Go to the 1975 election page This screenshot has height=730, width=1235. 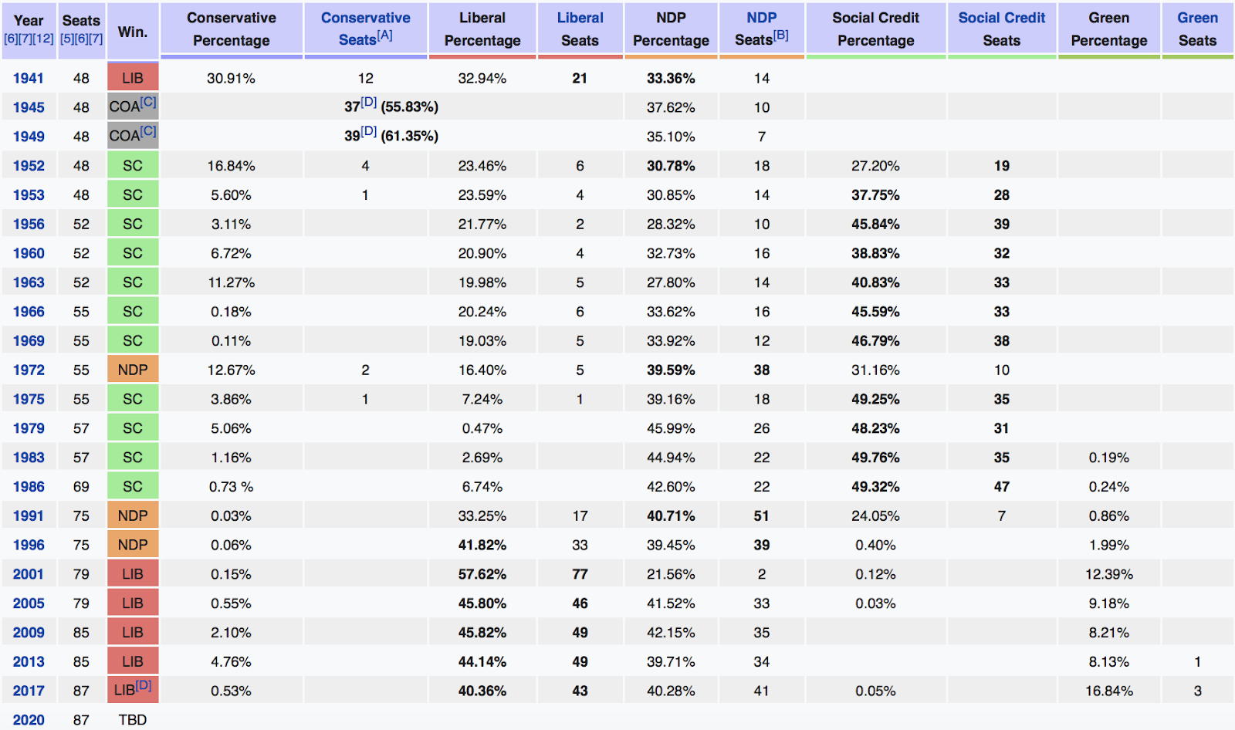29,399
